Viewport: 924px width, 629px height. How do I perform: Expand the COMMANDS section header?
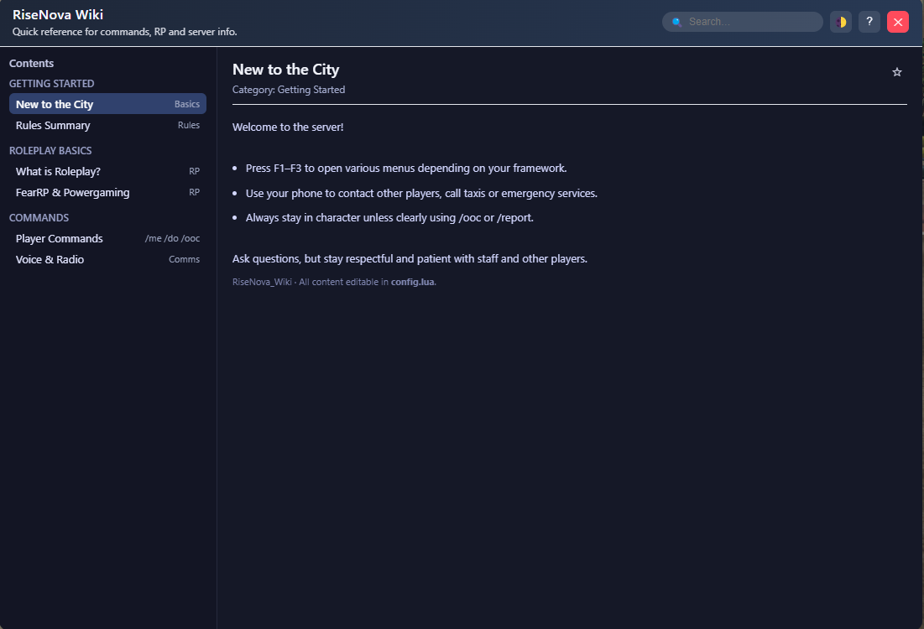tap(39, 217)
